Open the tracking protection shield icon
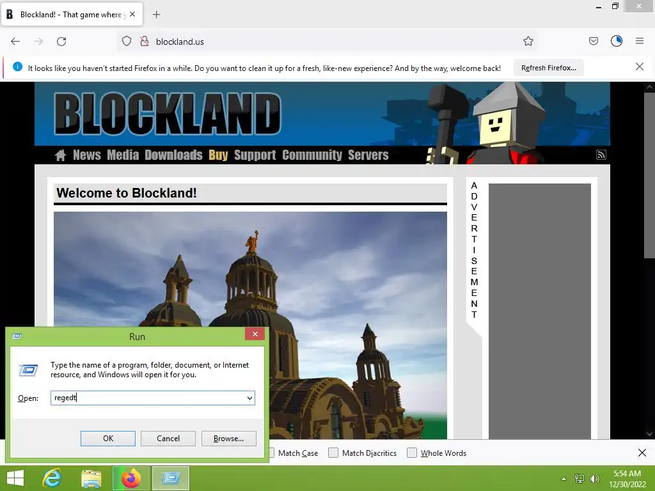 point(127,42)
